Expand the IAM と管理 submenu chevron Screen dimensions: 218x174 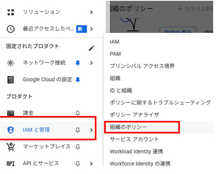91,130
